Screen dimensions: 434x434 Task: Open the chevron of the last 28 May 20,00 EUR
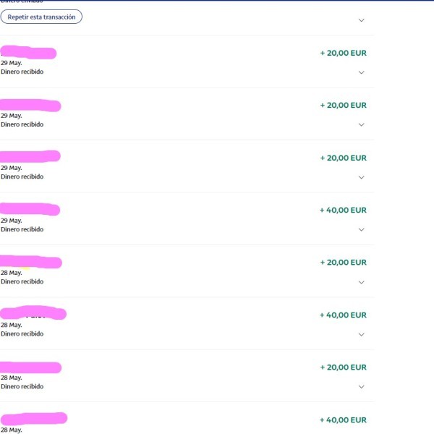[x=361, y=387]
